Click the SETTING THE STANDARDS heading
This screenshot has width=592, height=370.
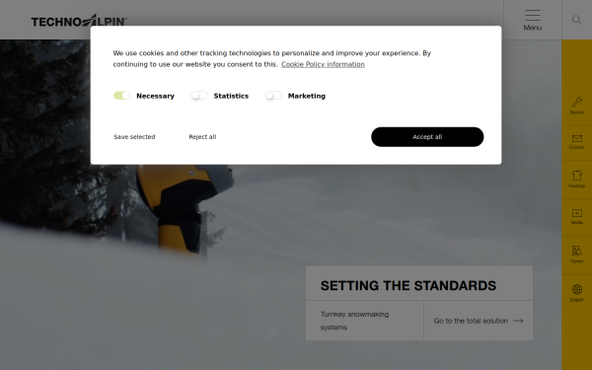(x=408, y=285)
